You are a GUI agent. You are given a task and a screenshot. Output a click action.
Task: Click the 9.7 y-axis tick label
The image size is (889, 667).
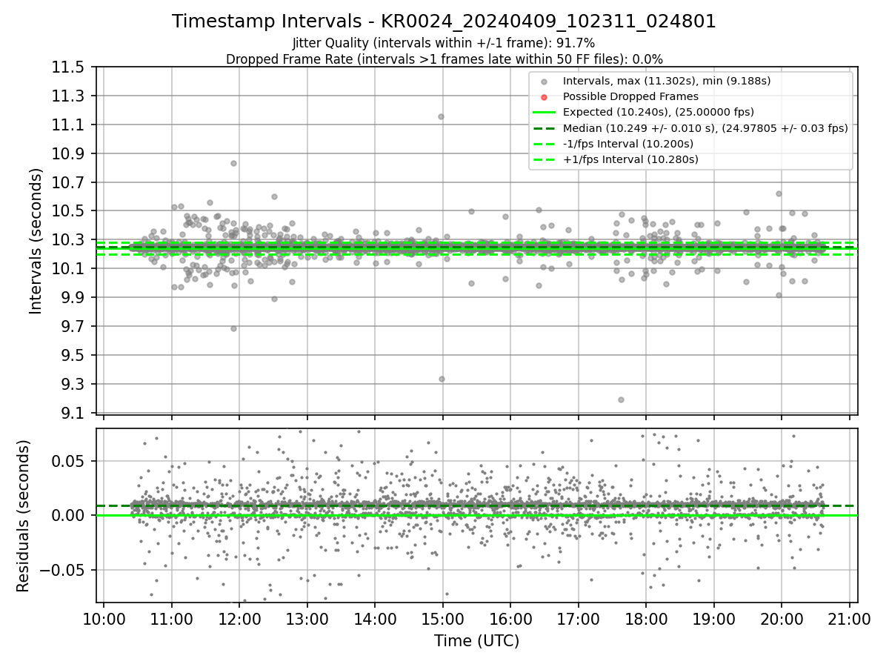click(73, 327)
